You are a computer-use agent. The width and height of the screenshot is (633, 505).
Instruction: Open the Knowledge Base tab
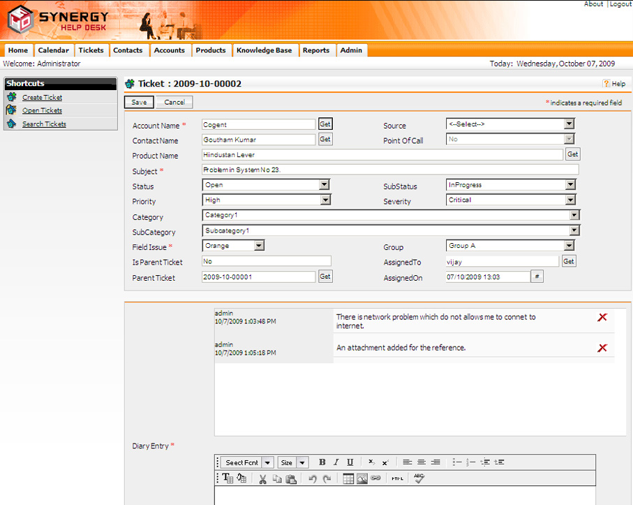point(265,50)
